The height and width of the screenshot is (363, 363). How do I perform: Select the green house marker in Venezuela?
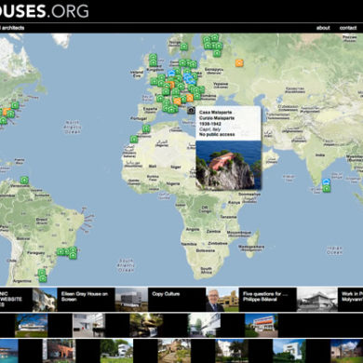(24, 180)
